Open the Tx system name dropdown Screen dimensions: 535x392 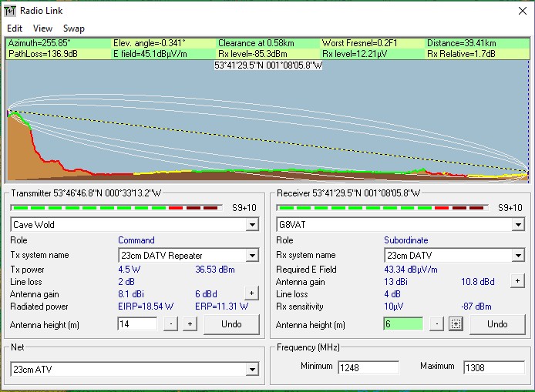click(x=251, y=255)
